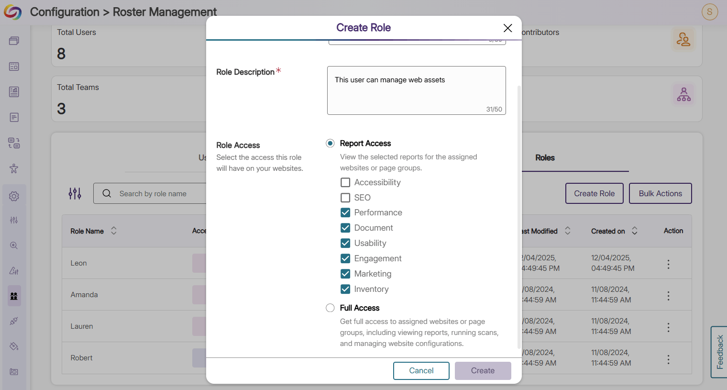Toggle sorting on the Role Name column
Viewport: 727px width, 390px height.
(x=113, y=231)
